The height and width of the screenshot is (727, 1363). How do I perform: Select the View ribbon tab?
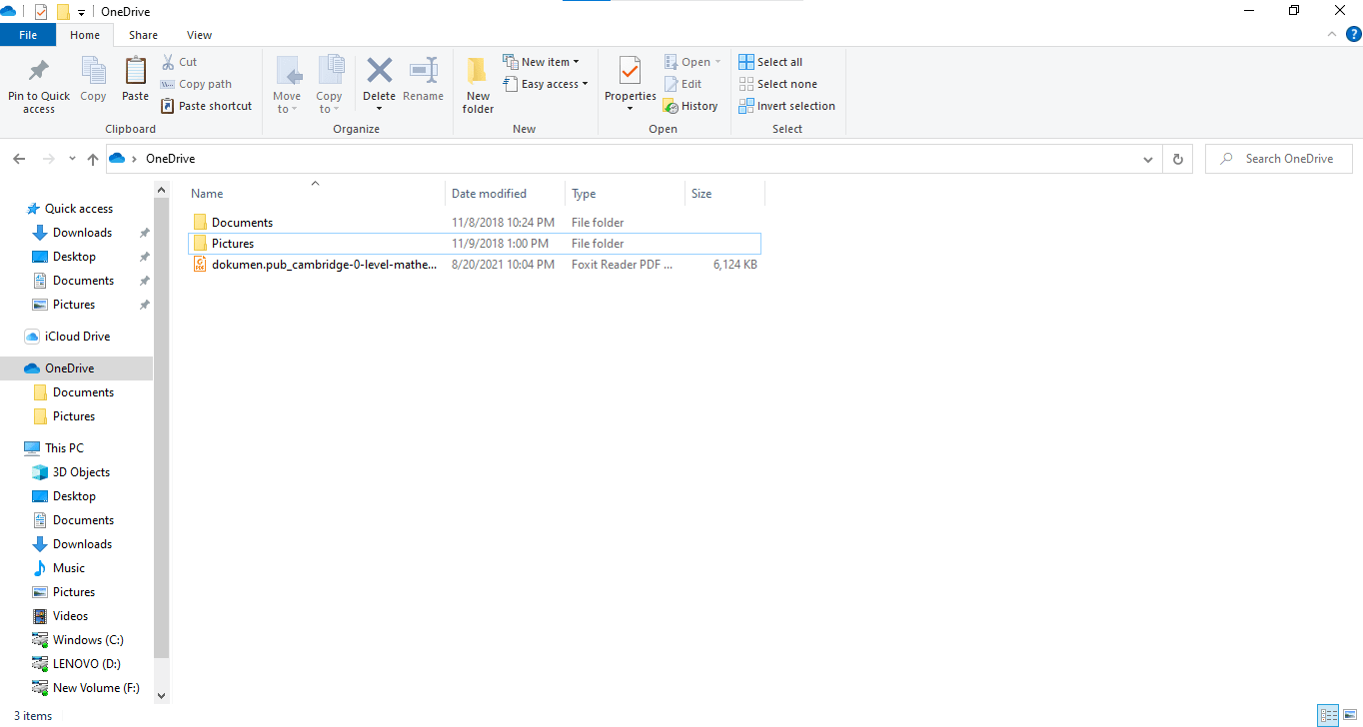tap(199, 35)
